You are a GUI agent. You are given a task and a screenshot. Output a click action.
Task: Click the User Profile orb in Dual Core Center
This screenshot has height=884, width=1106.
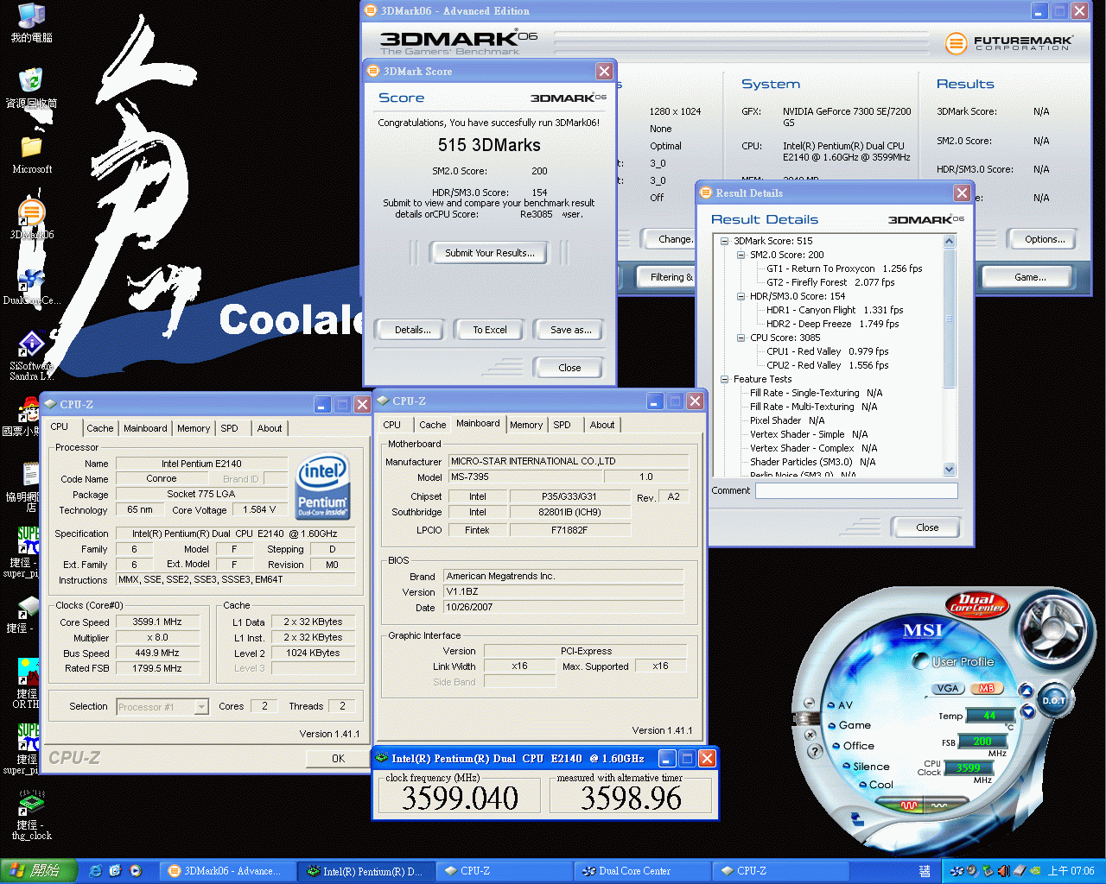[921, 661]
